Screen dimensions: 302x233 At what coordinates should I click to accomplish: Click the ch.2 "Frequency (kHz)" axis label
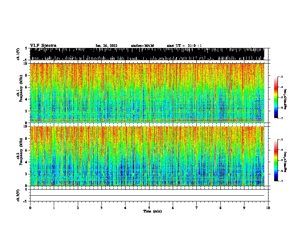[21, 152]
